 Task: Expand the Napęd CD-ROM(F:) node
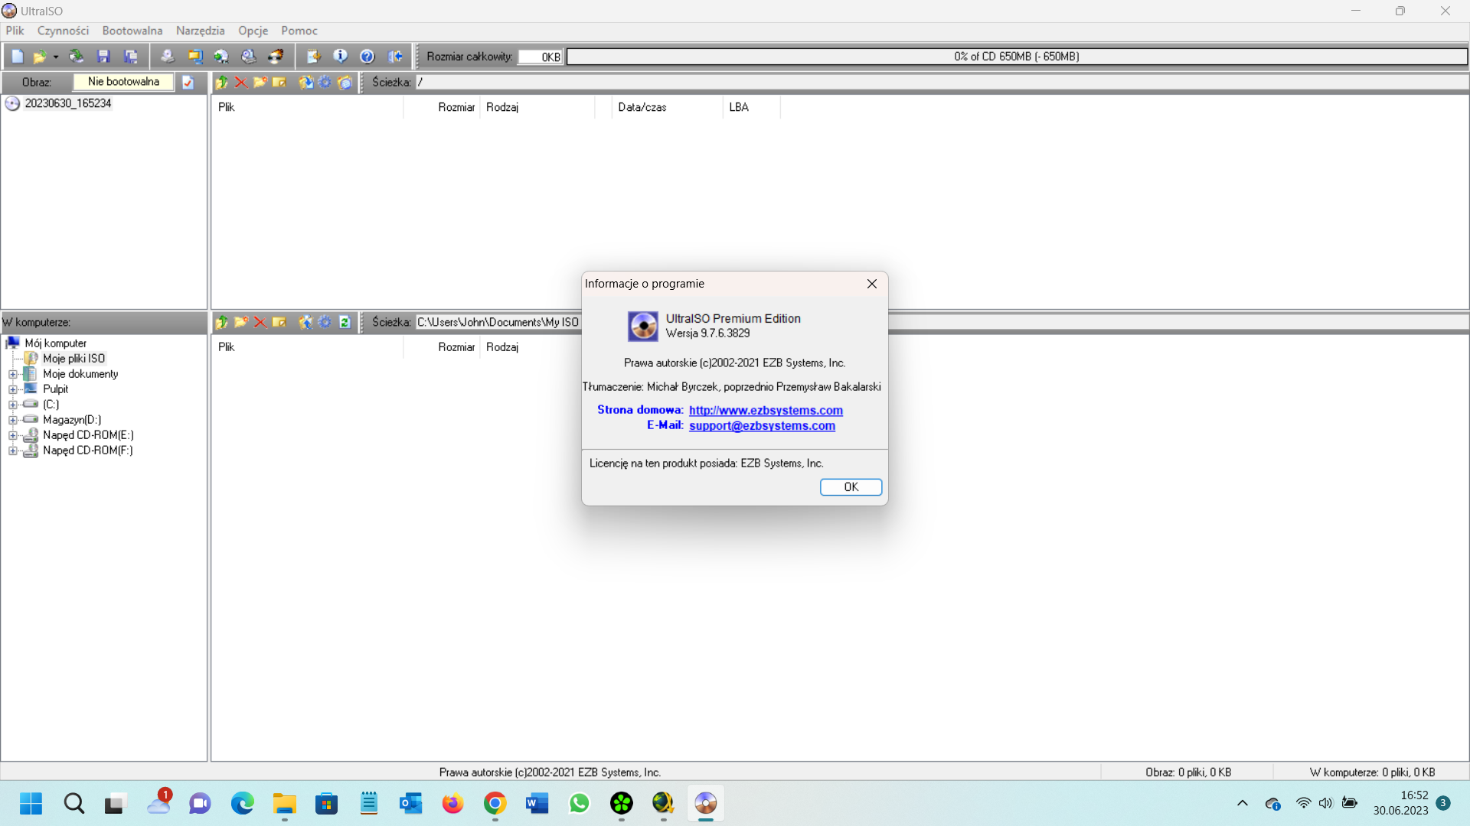point(12,451)
